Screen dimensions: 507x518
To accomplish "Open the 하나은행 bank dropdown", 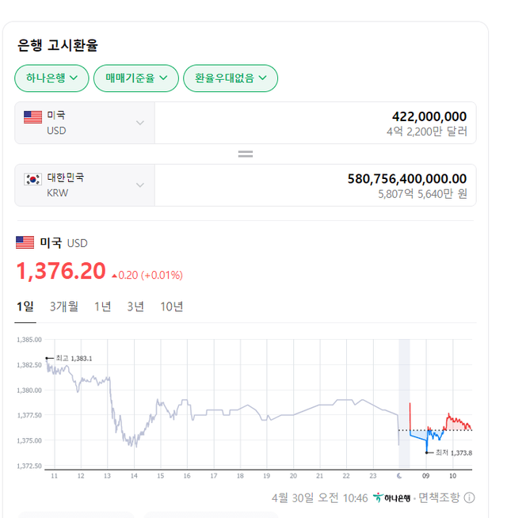I will coord(51,78).
